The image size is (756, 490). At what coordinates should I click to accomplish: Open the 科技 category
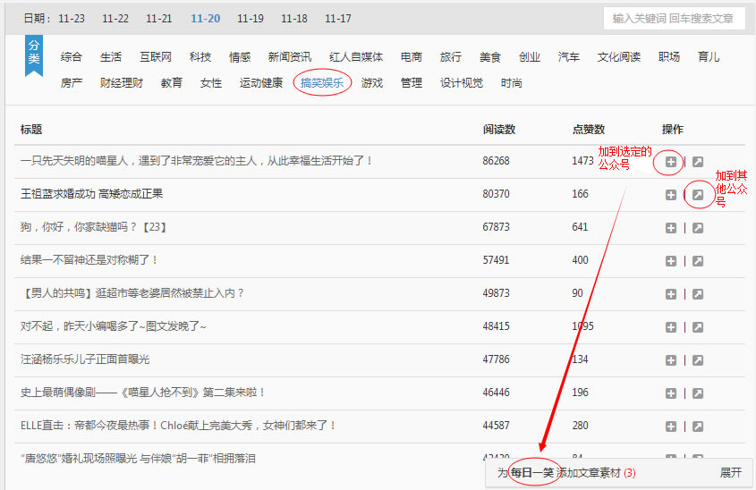200,57
